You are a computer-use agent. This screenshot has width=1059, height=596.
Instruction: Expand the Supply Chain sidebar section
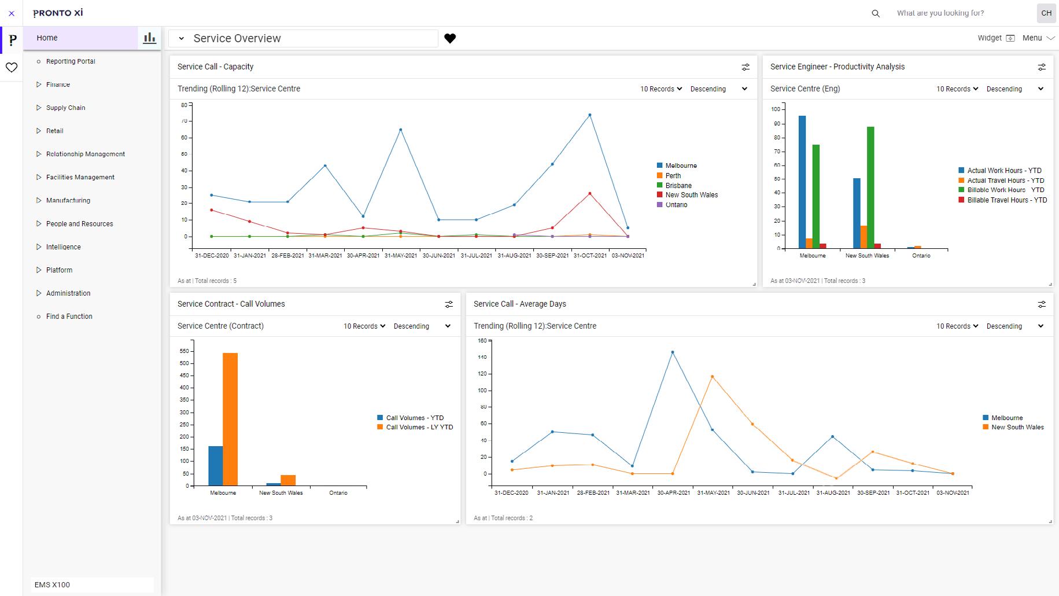(65, 108)
